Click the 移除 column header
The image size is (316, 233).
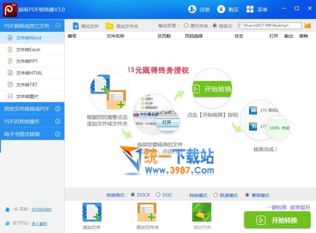[x=303, y=36]
